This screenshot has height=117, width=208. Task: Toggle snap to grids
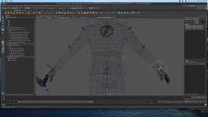pos(35,8)
